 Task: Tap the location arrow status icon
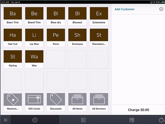pos(154,2)
